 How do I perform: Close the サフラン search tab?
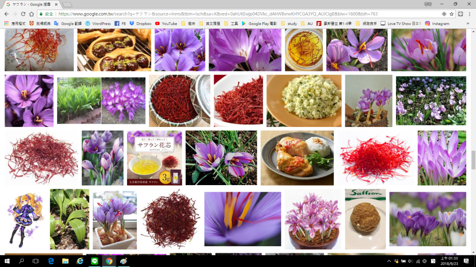click(56, 5)
